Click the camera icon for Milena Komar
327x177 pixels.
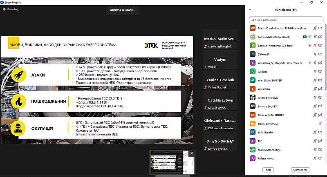[x=320, y=158]
